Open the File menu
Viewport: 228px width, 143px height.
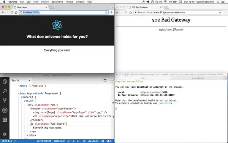(x=22, y=2)
